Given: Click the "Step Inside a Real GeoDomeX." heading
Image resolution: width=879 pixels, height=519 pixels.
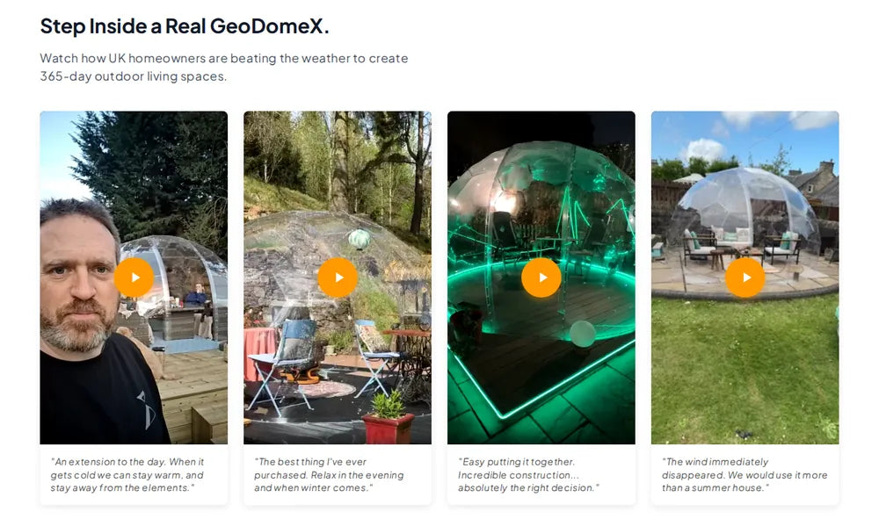Looking at the screenshot, I should coord(185,26).
